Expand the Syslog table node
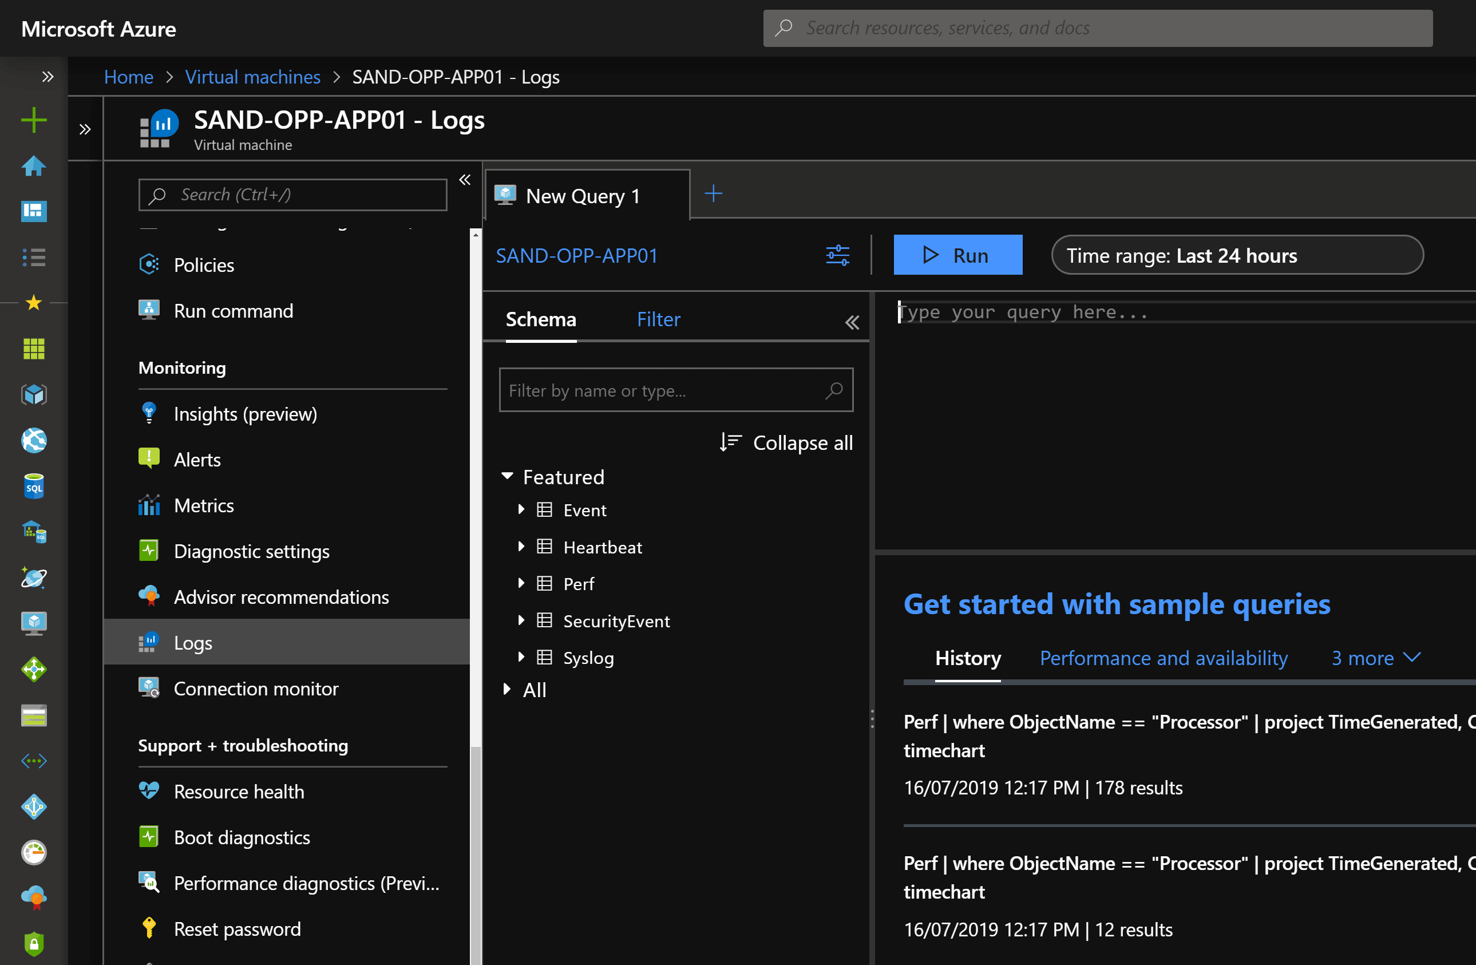Image resolution: width=1476 pixels, height=965 pixels. (521, 656)
